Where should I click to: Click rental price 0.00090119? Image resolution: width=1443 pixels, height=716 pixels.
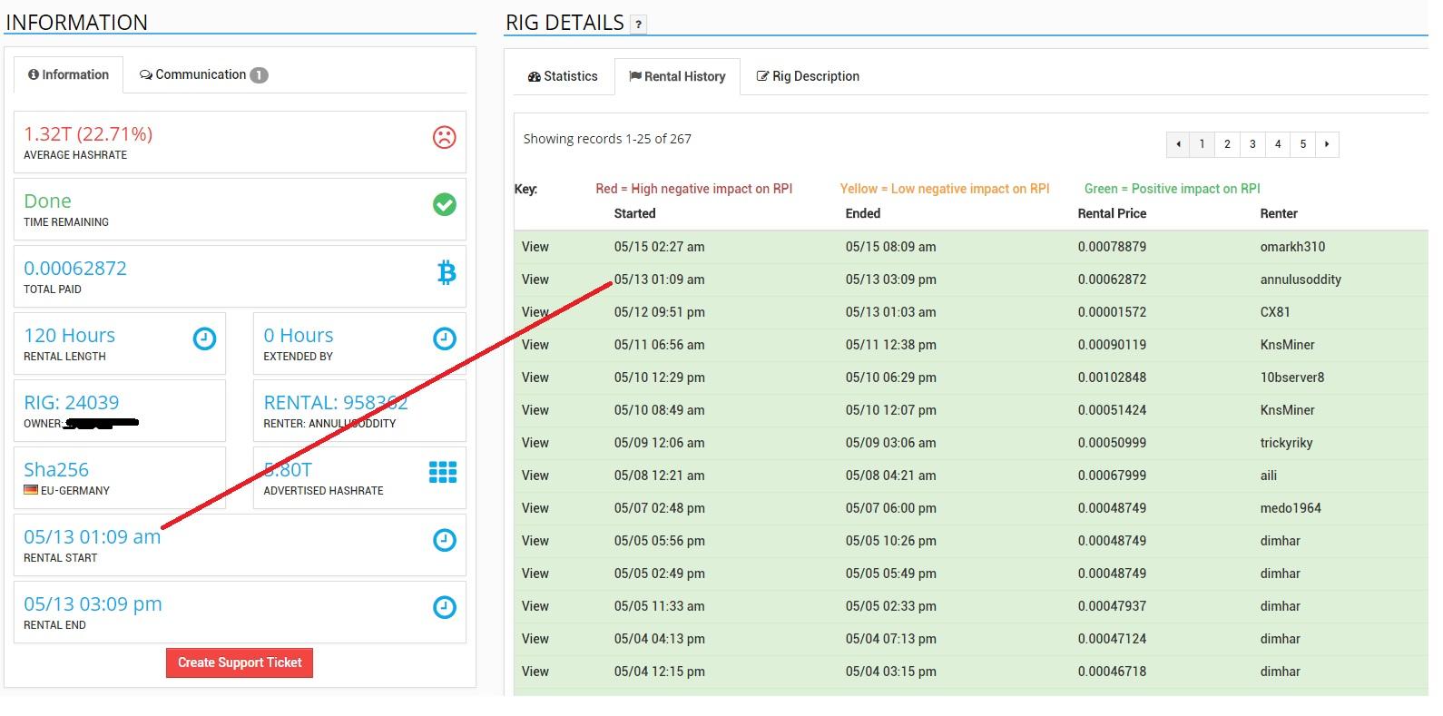point(1112,345)
